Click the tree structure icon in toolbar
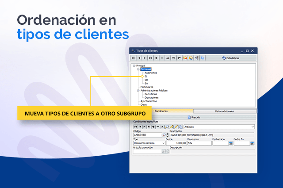Viewport: 283px width, 188px height. click(196, 58)
